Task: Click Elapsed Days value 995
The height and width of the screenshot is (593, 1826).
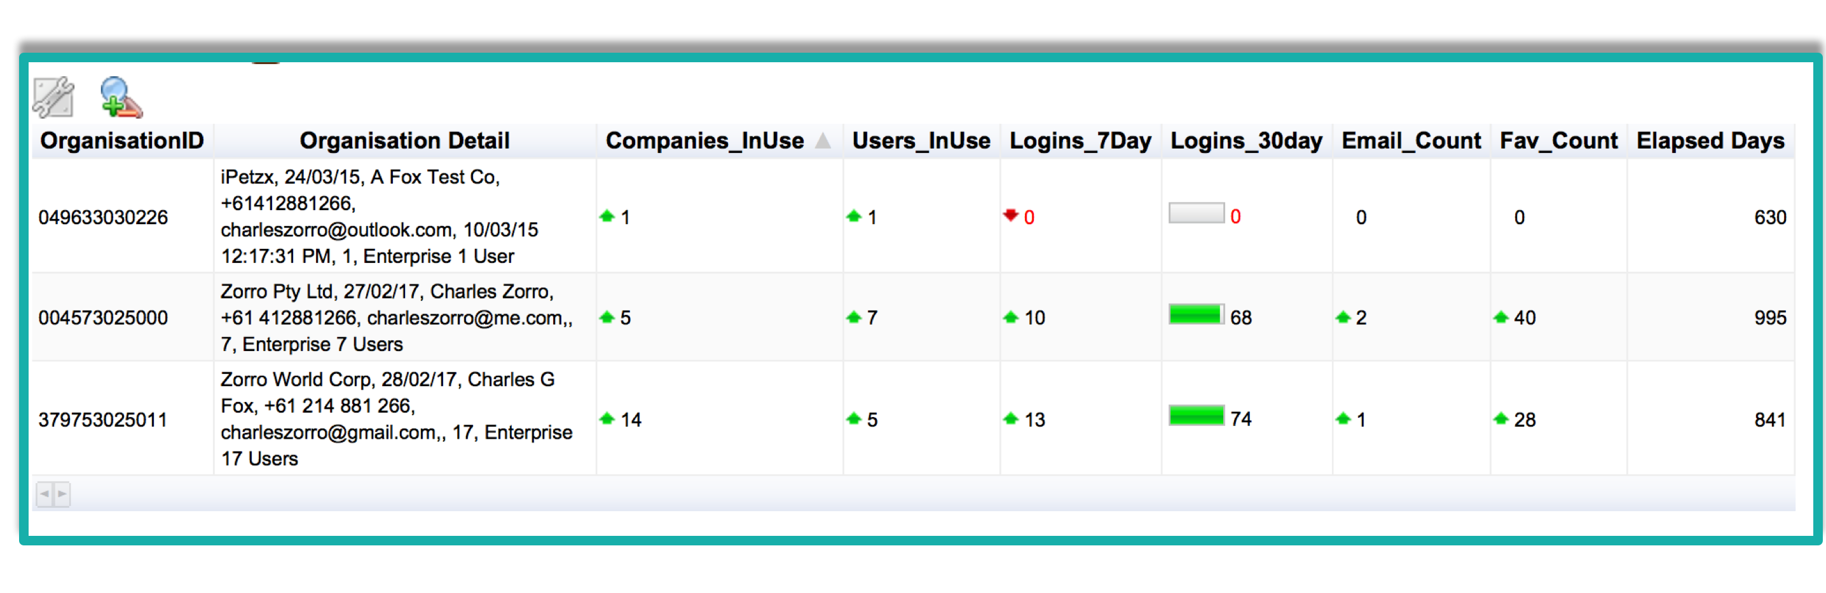Action: click(x=1769, y=317)
